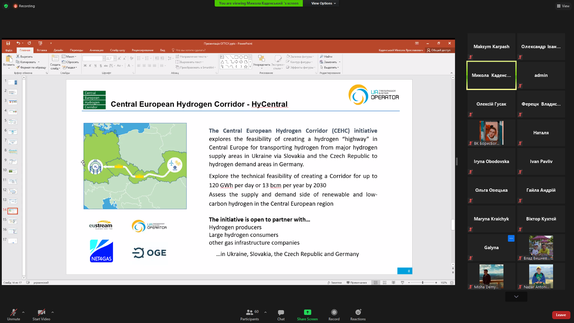Expand the View Options dropdown
This screenshot has width=574, height=323.
click(323, 3)
